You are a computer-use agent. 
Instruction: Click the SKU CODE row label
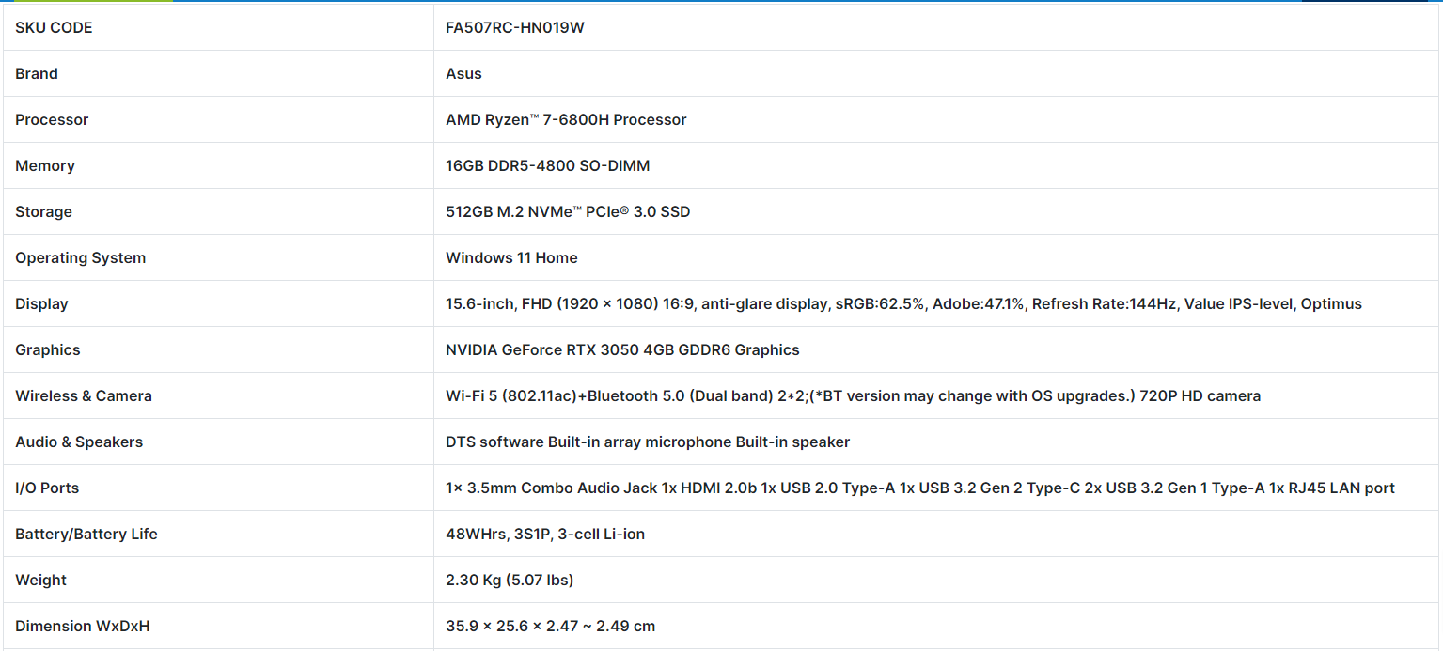coord(54,28)
